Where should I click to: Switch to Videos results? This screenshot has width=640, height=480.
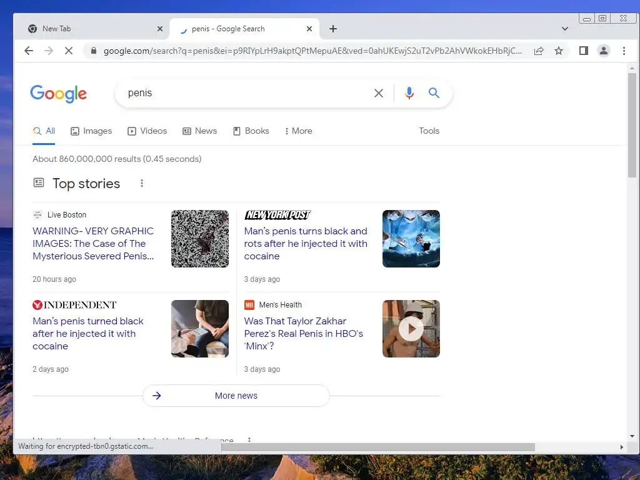(147, 131)
